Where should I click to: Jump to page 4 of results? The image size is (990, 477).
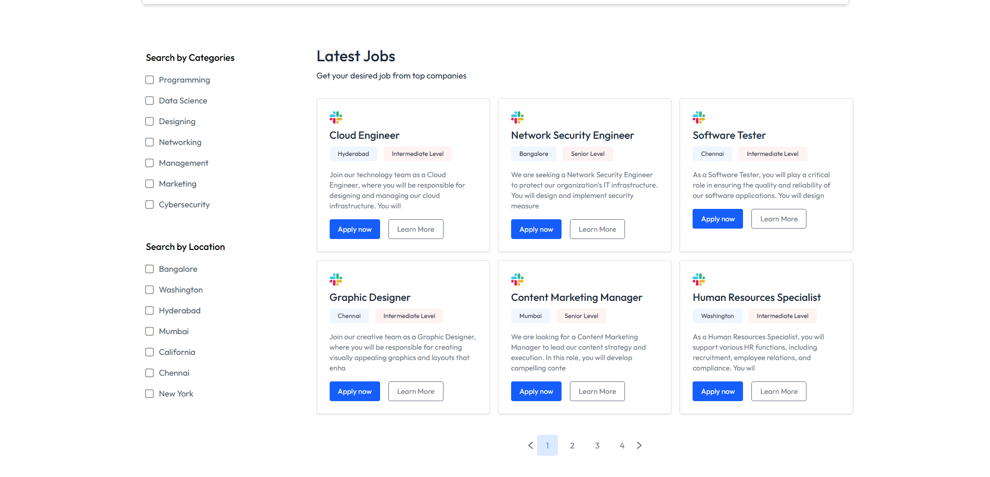coord(622,445)
